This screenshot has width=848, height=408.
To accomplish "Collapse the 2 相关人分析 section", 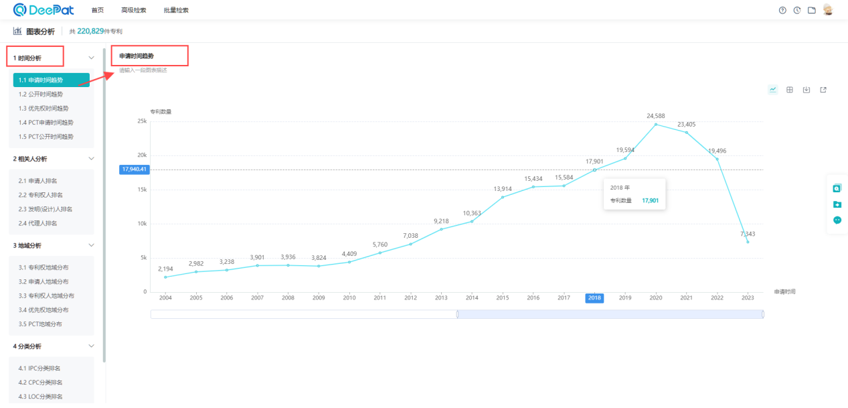I will click(x=92, y=159).
